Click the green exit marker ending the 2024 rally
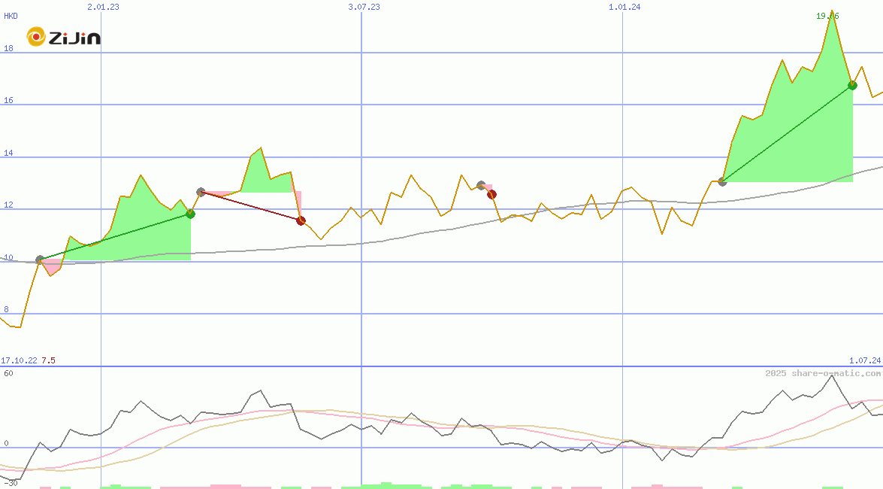Image resolution: width=883 pixels, height=489 pixels. [852, 85]
